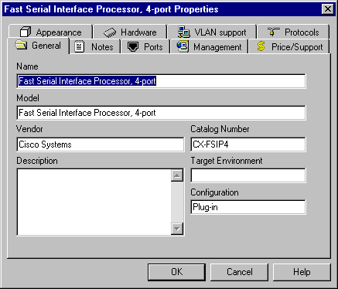Image resolution: width=338 pixels, height=289 pixels.
Task: Click the Description scrollbar up arrow
Action: tap(177, 175)
